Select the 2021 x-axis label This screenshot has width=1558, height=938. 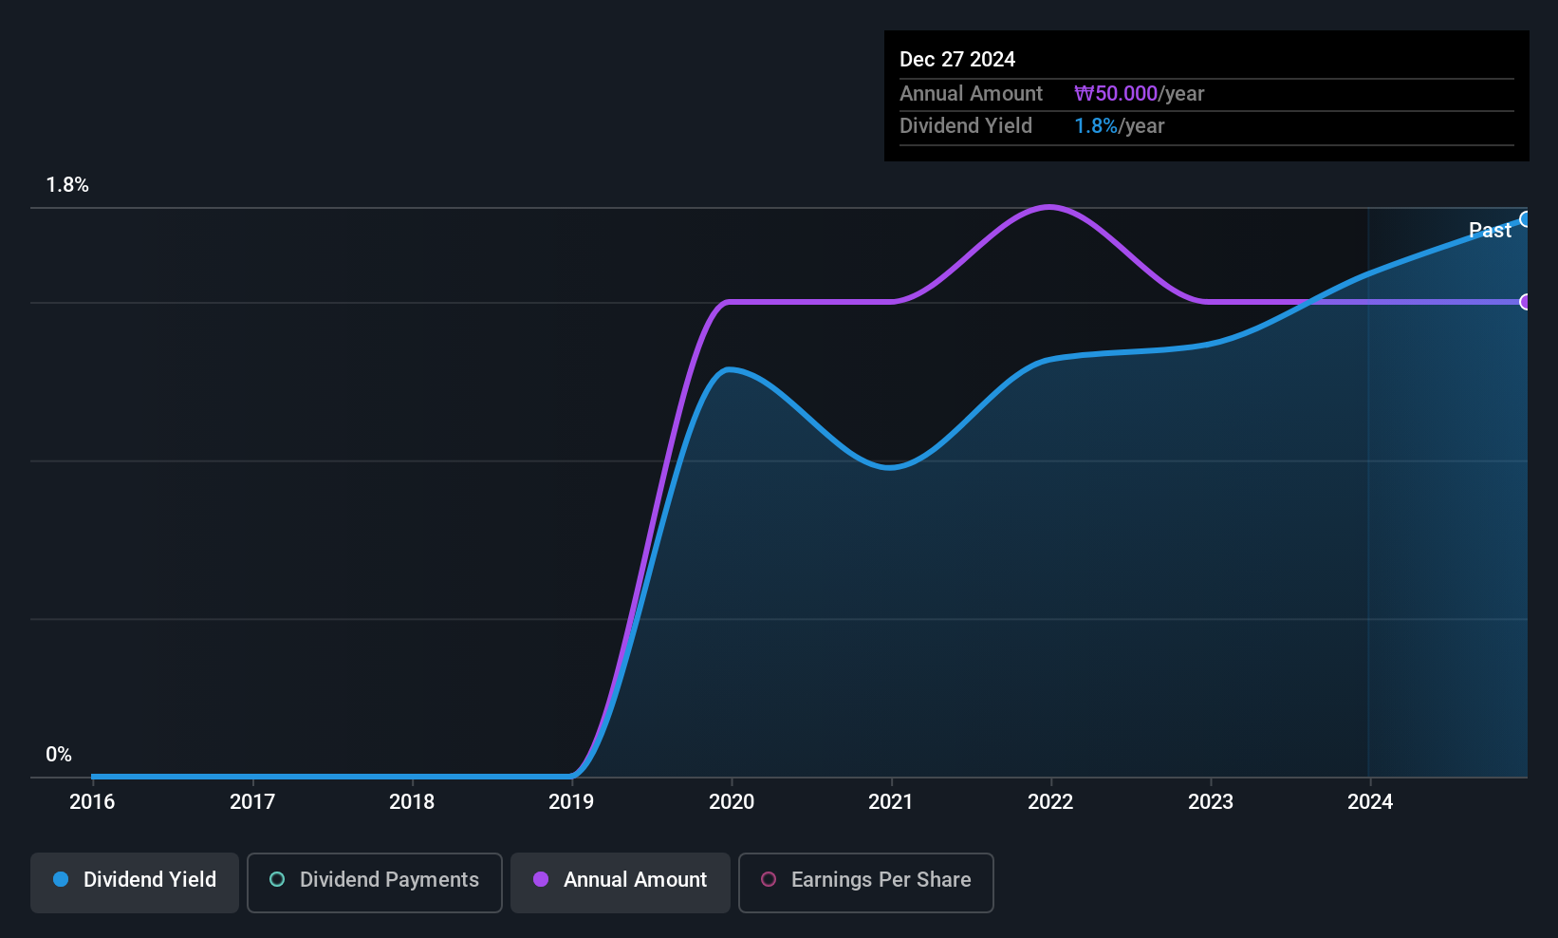(x=891, y=802)
